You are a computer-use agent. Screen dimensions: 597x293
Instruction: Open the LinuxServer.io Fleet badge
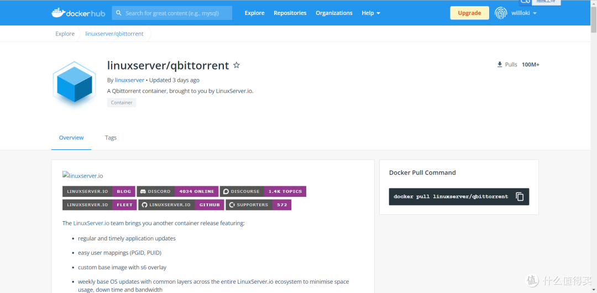(99, 205)
